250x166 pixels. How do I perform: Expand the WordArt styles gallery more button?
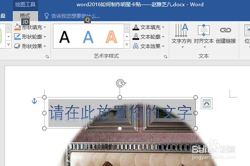127,44
